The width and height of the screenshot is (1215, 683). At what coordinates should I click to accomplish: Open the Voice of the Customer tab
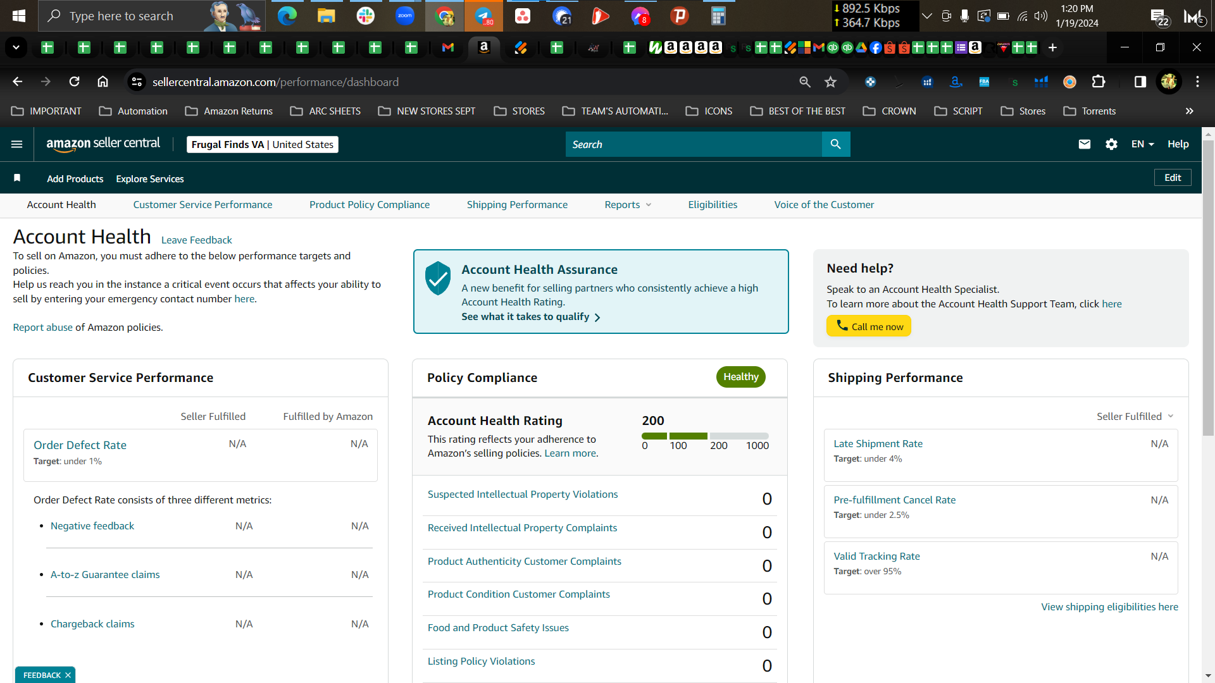(x=824, y=204)
